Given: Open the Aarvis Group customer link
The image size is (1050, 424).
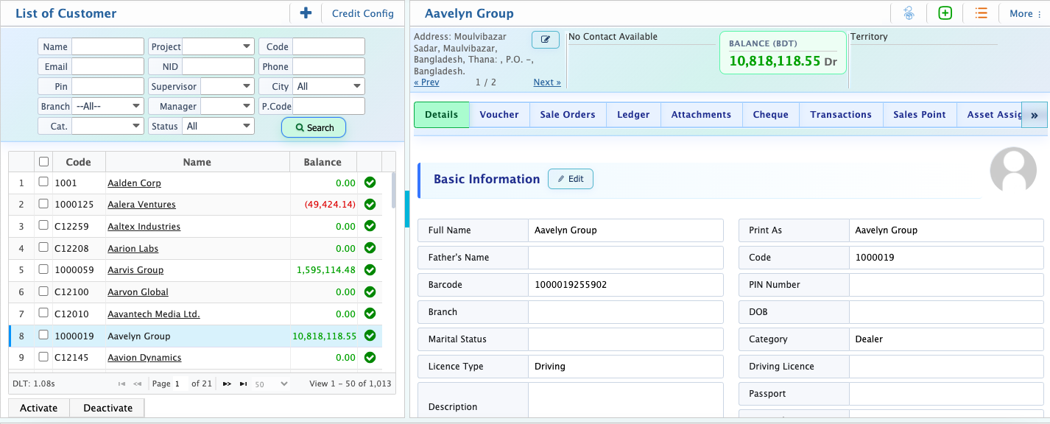Looking at the screenshot, I should [135, 270].
